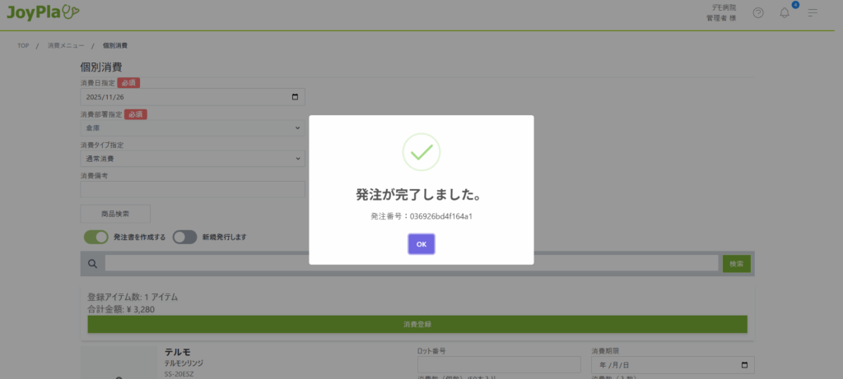
Task: Go to TOP breadcrumb link
Action: 24,45
